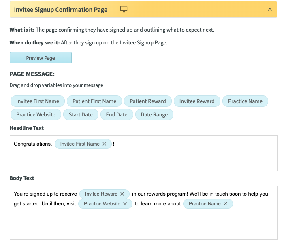This screenshot has height=243, width=286.
Task: Select the Date Range variable chip
Action: (154, 114)
